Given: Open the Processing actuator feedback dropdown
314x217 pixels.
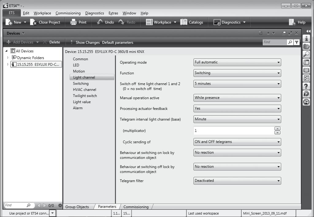Looking at the screenshot, I should (x=237, y=108).
